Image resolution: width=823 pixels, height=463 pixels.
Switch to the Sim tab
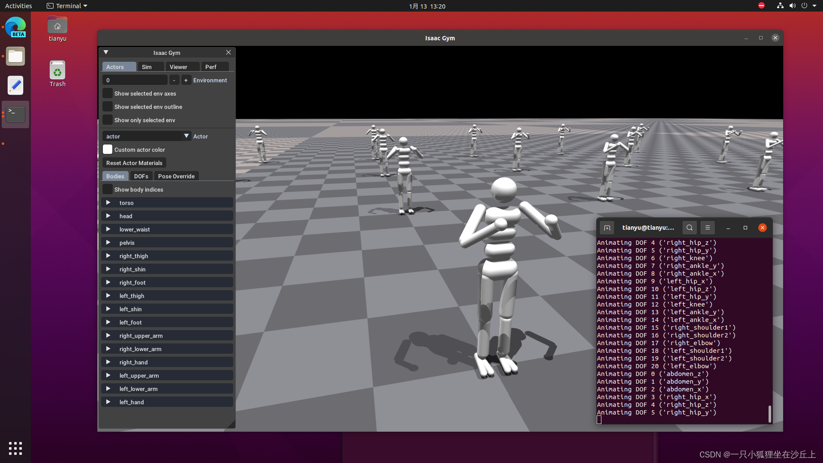(x=147, y=67)
